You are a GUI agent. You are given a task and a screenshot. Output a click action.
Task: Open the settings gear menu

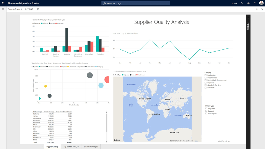point(248,3)
